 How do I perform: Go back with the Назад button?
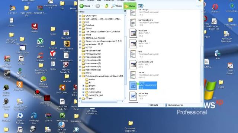(85, 6)
